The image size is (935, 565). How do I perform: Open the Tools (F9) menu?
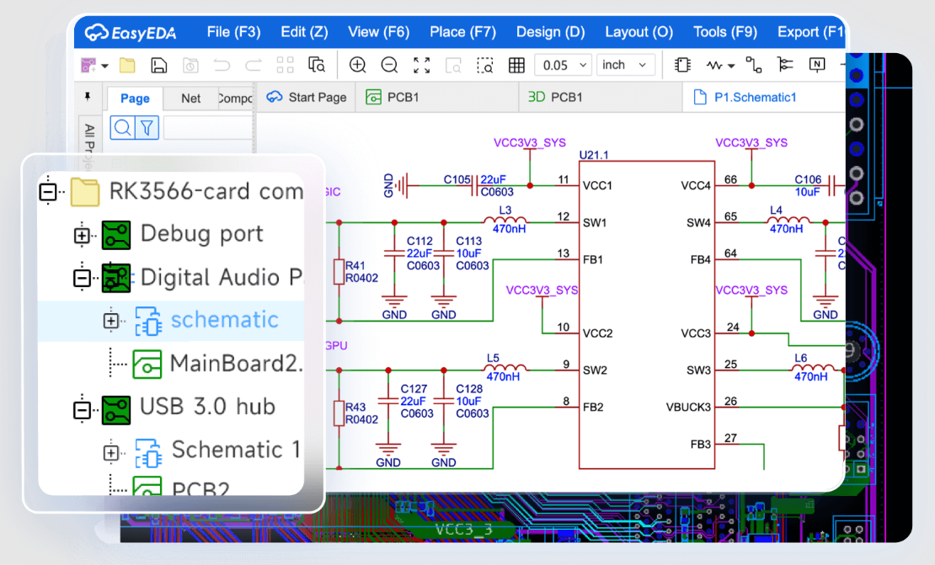pyautogui.click(x=725, y=32)
